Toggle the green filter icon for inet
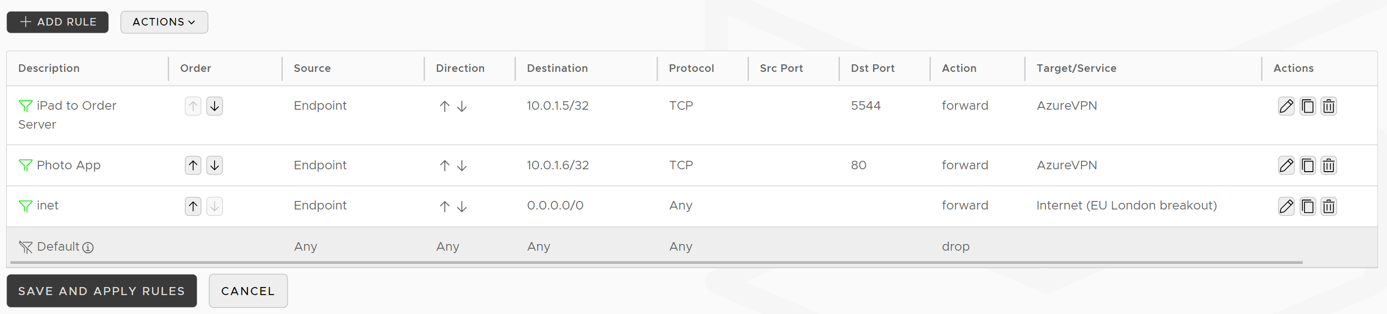The image size is (1387, 314). [25, 206]
